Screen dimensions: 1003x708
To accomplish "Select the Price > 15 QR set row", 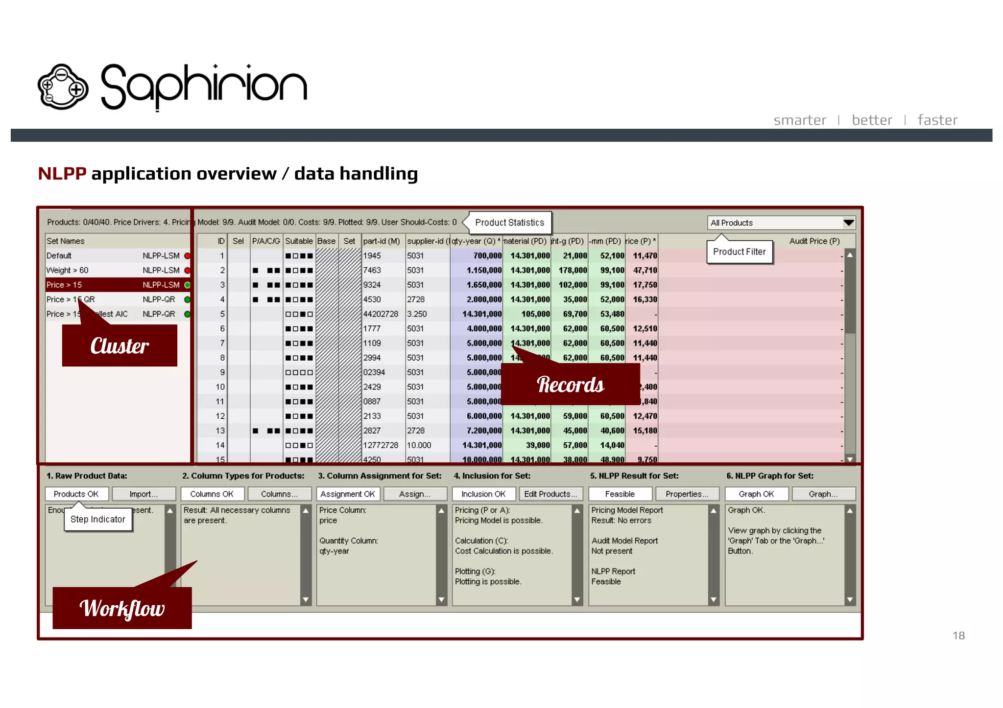I will tap(117, 299).
